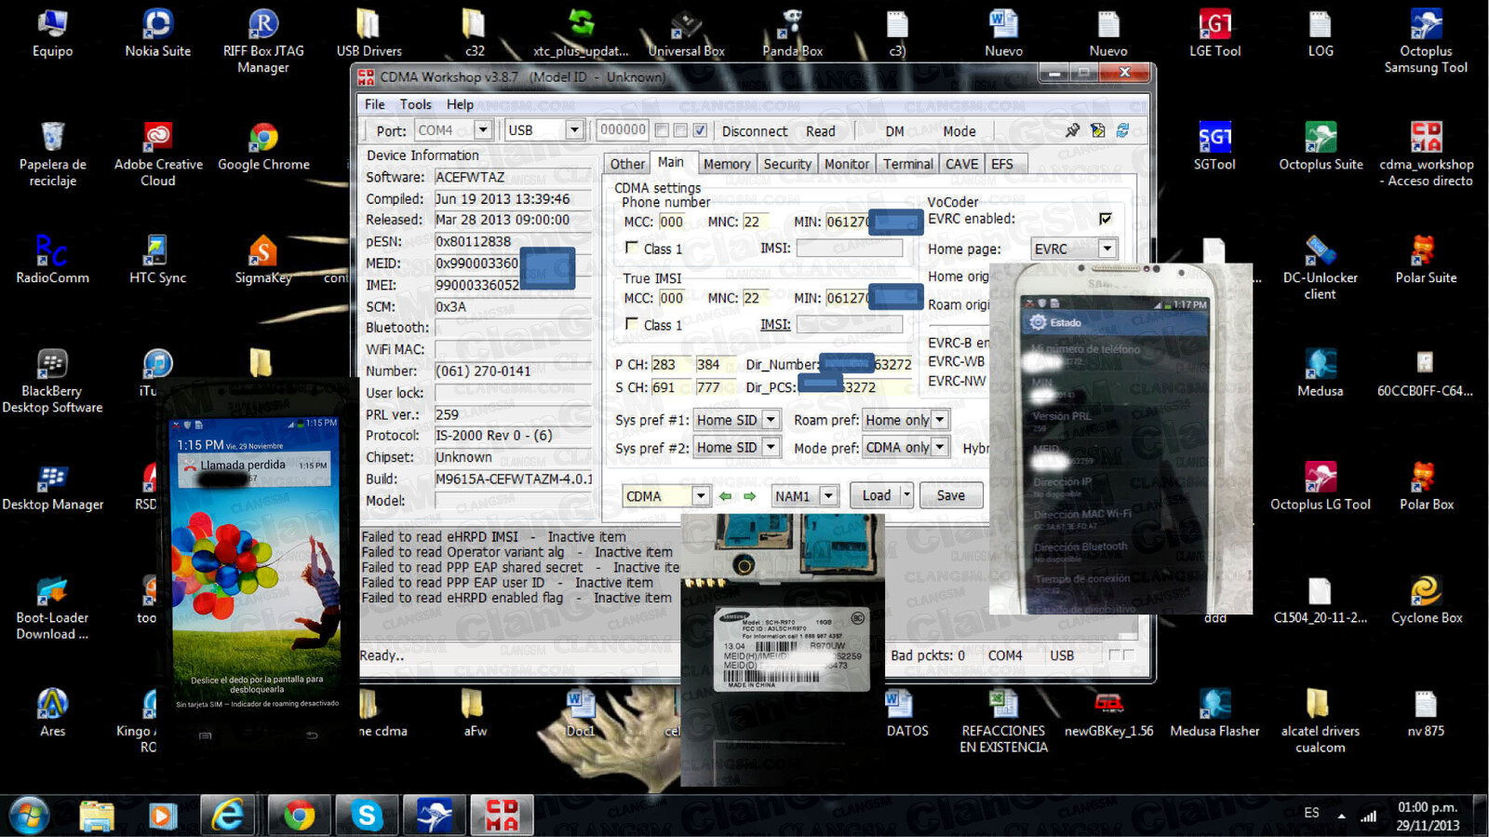Screen dimensions: 1489x837
Task: Open SigmaKey desktop icon
Action: click(x=263, y=260)
